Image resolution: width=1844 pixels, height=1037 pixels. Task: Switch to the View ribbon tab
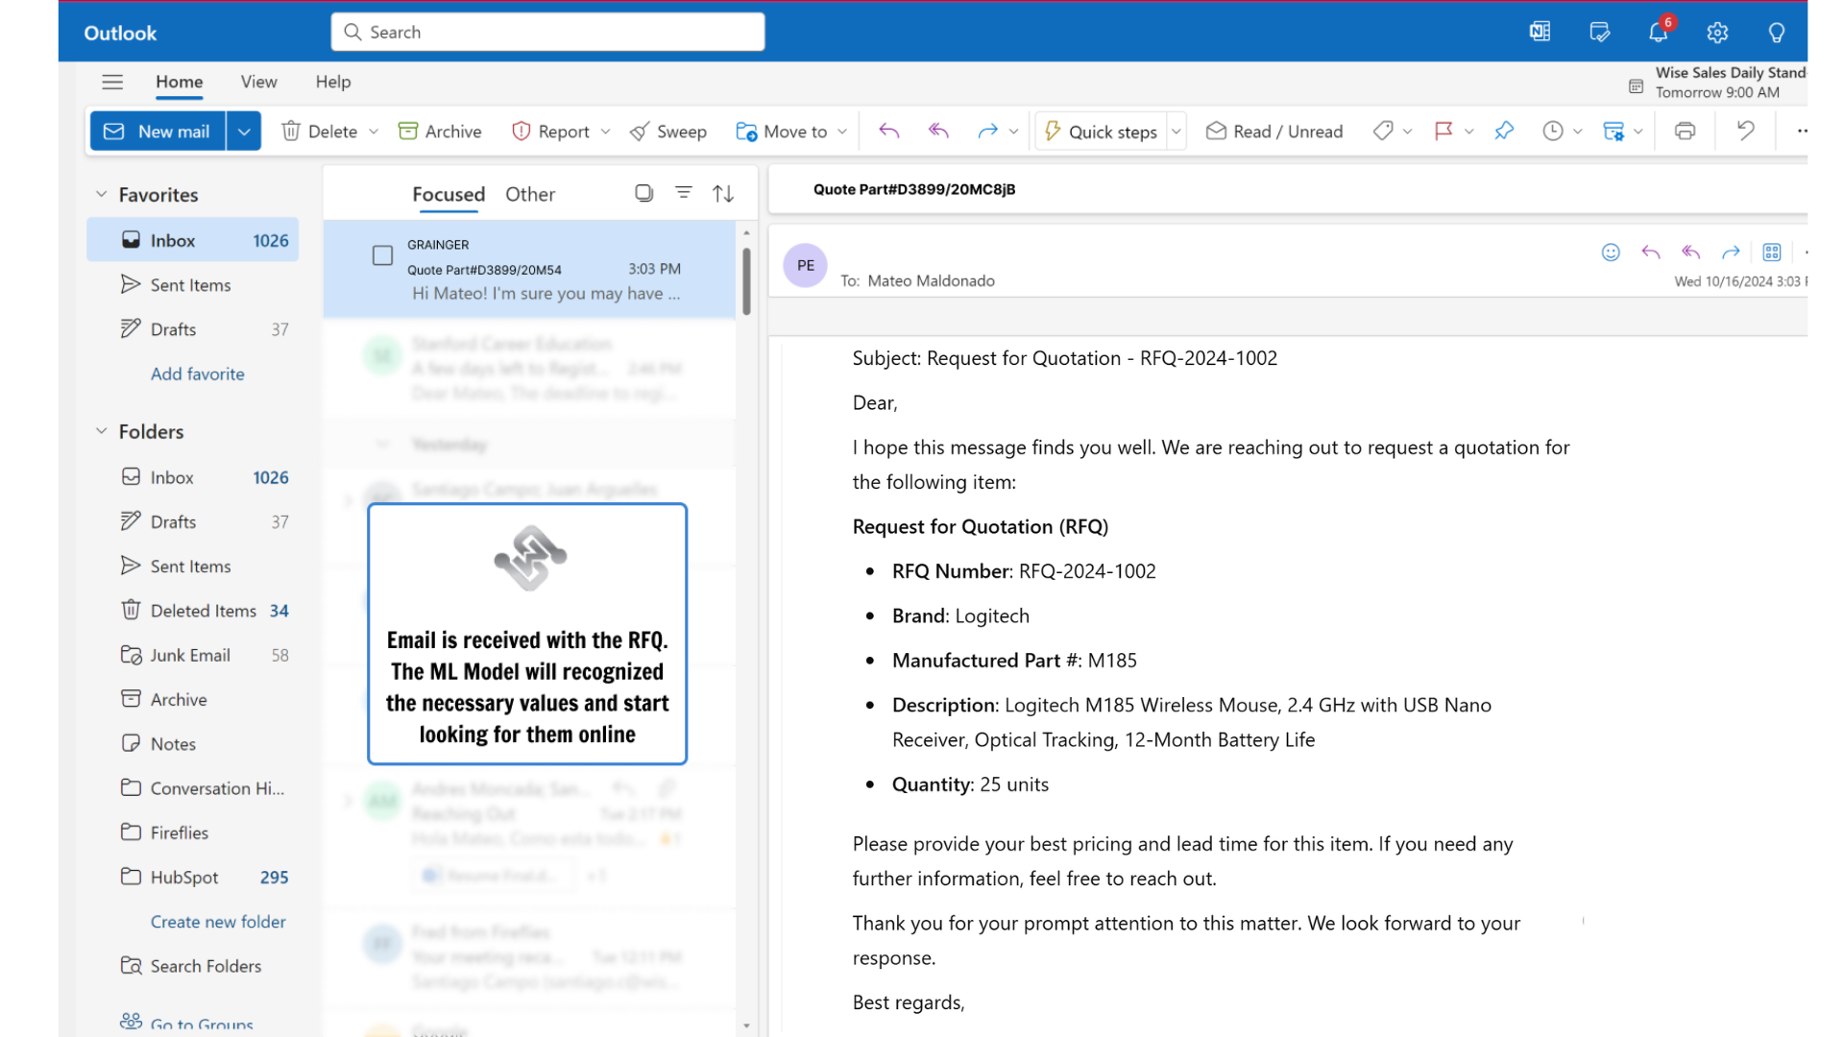pos(259,83)
